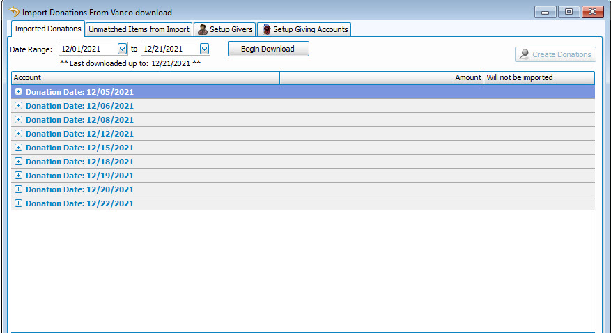Click the Date Range label
This screenshot has height=333, width=611.
[x=31, y=49]
